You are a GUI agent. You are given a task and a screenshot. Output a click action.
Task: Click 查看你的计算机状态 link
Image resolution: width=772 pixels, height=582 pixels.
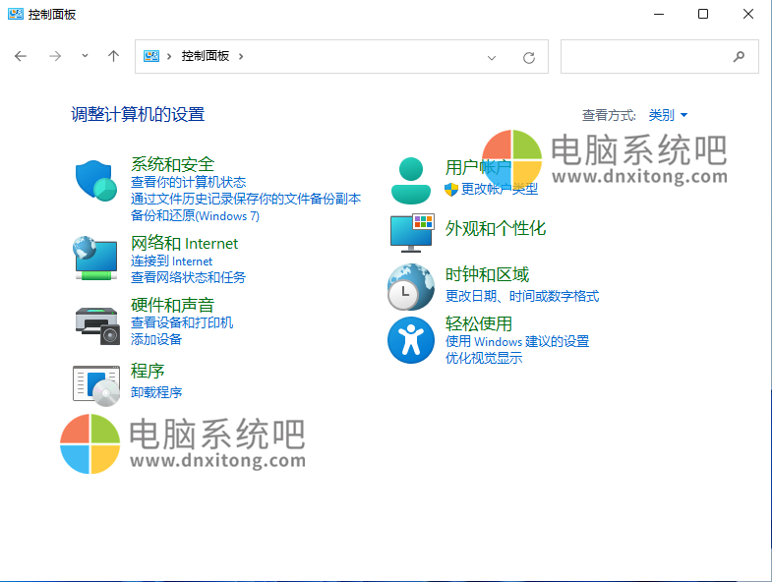point(188,182)
